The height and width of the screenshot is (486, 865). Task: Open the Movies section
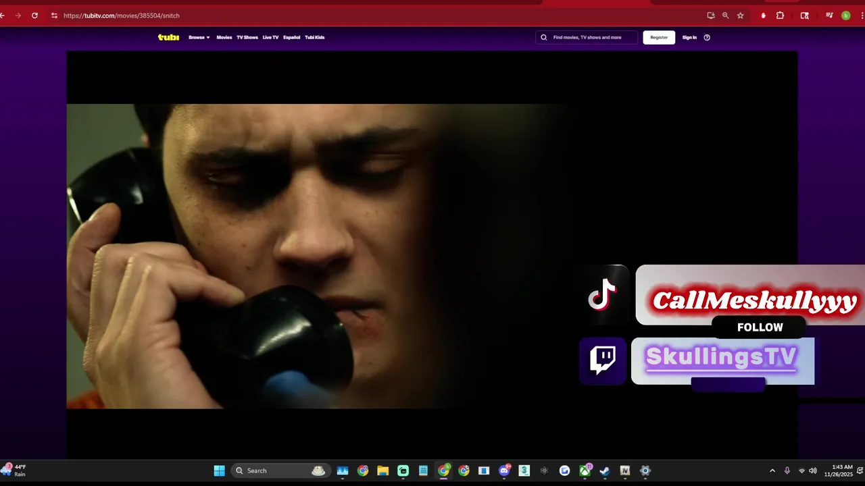click(224, 37)
